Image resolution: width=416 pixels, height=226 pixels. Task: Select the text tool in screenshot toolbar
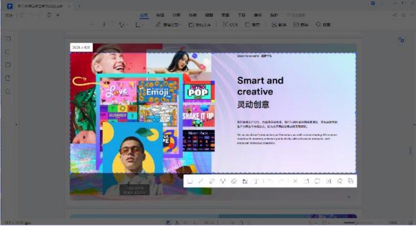[x=256, y=181]
